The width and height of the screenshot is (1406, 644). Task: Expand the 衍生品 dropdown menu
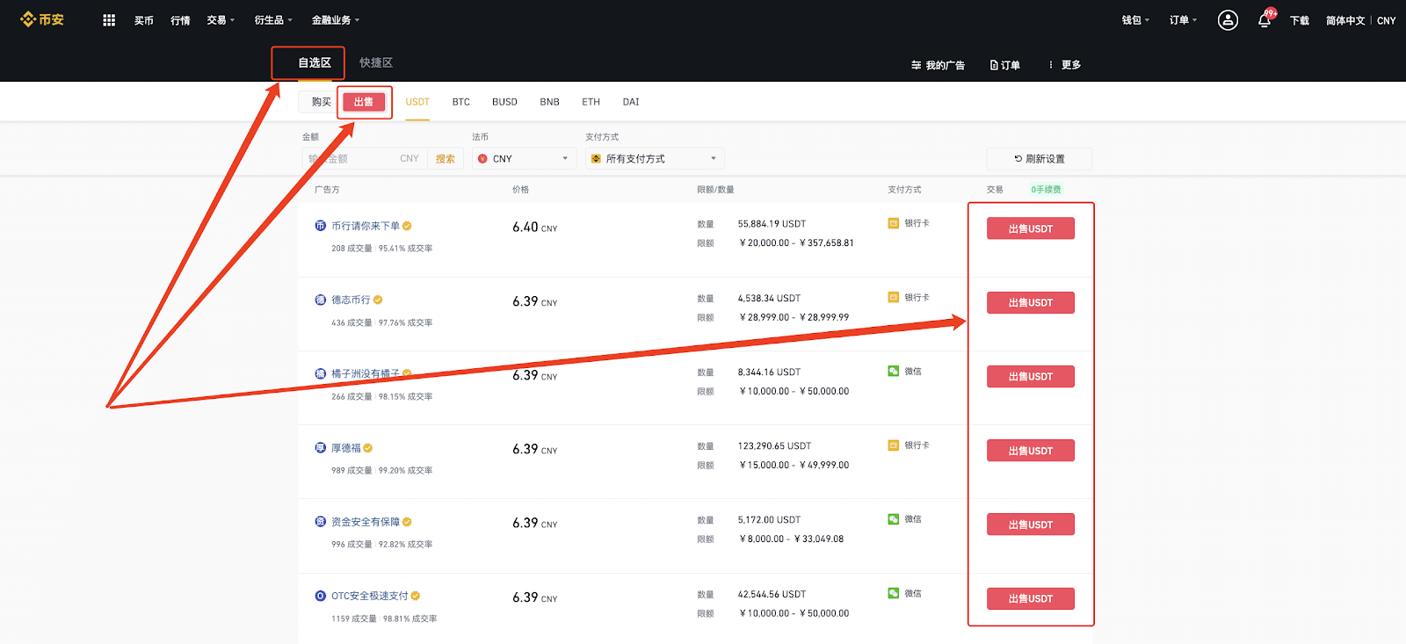point(273,20)
